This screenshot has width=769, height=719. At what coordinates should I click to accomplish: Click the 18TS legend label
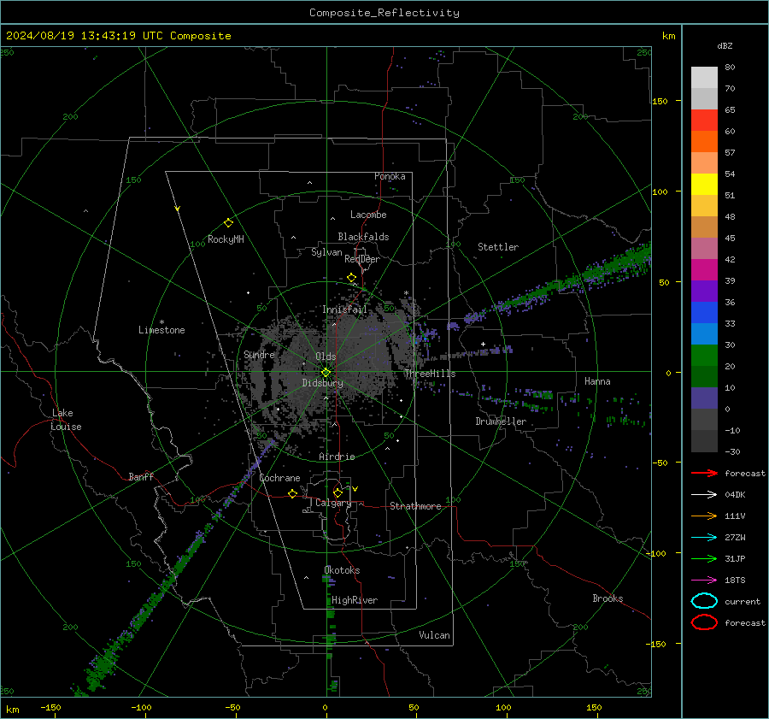click(735, 581)
